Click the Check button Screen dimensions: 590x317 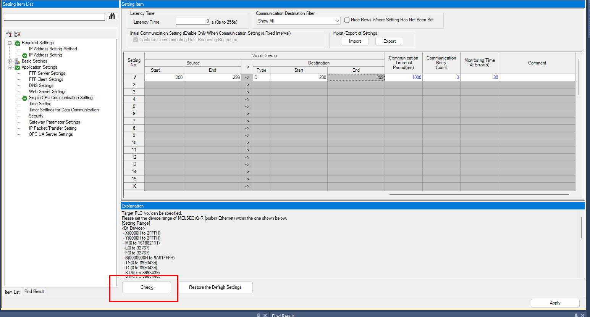point(147,287)
